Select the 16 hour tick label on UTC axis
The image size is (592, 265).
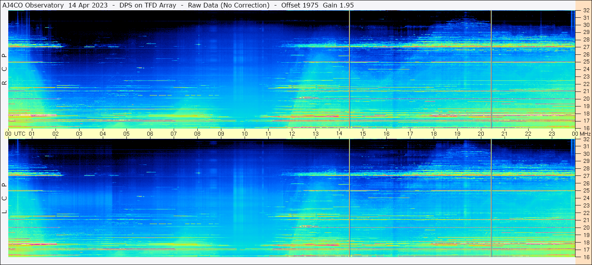(x=386, y=134)
